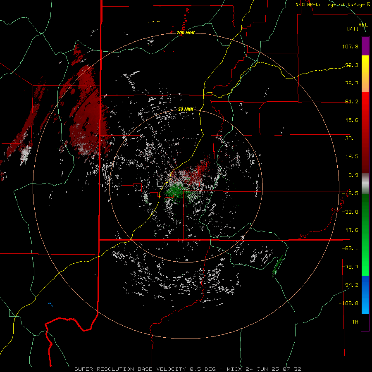This screenshot has width=372, height=372.
Task: Click the VEL legend title
Action: pyautogui.click(x=363, y=24)
